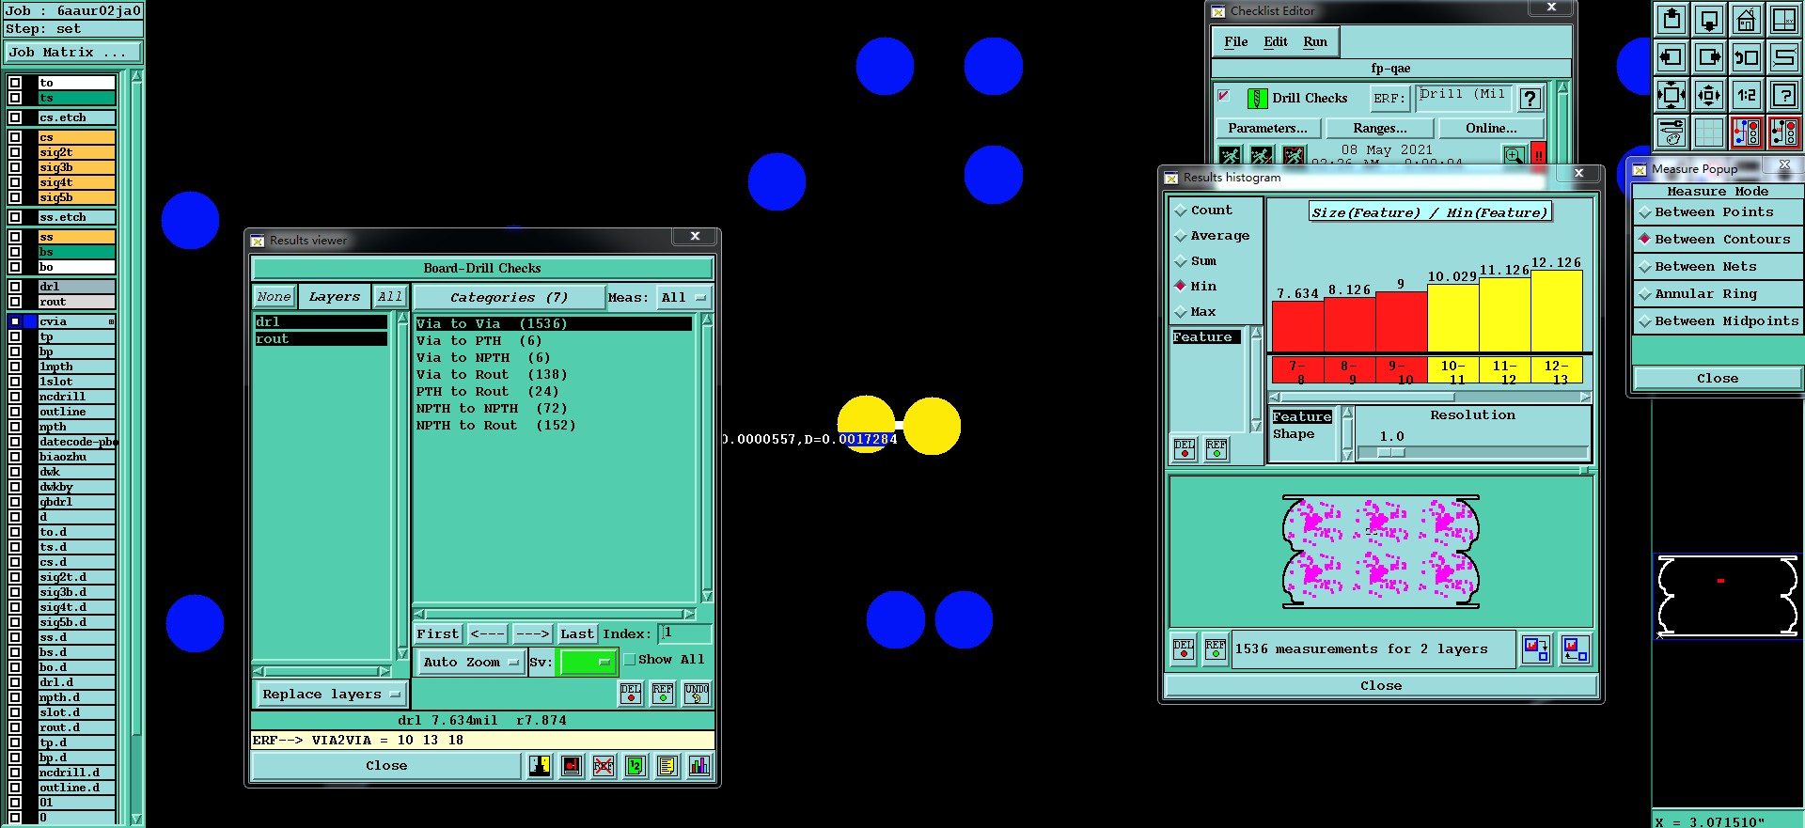
Task: Click the DEL icon in Results viewer
Action: point(631,694)
